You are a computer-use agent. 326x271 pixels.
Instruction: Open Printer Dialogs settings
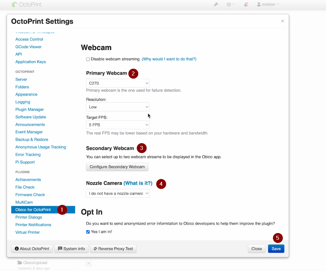pyautogui.click(x=29, y=217)
